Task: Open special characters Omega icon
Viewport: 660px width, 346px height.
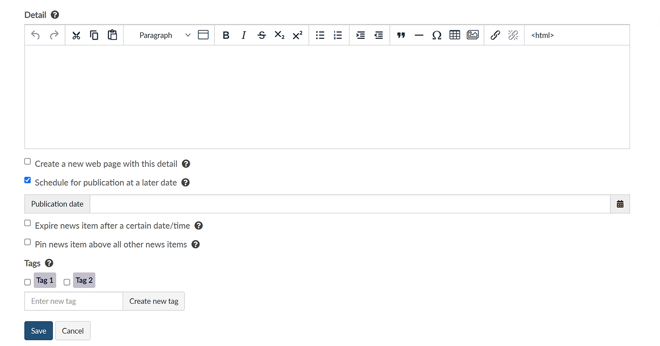Action: click(437, 35)
